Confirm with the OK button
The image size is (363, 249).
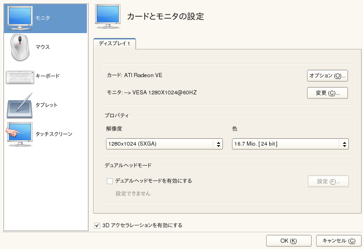pyautogui.click(x=288, y=240)
